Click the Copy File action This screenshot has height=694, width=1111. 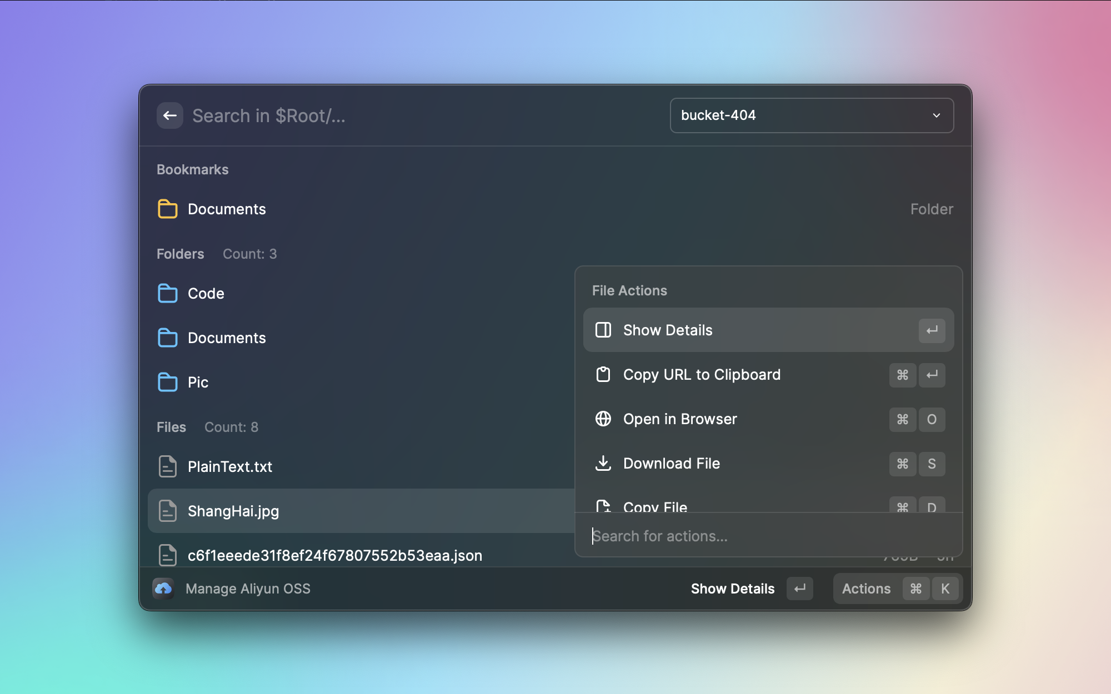click(655, 505)
